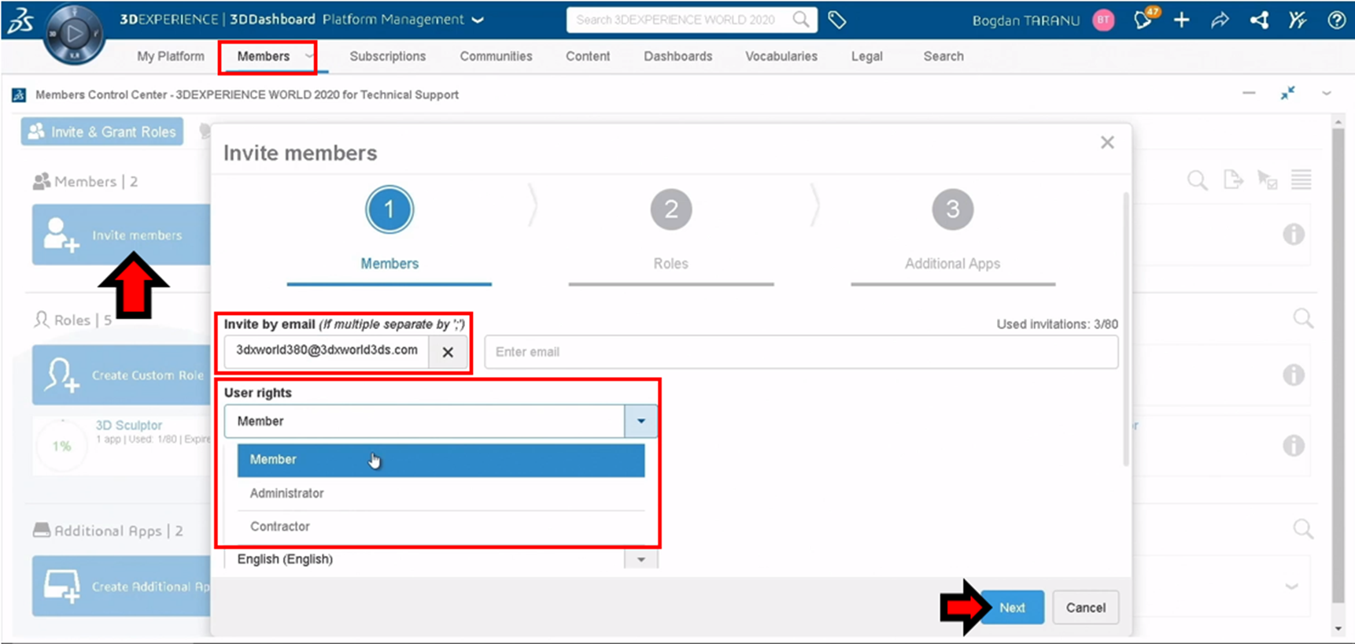Go to step 1 Members in wizard
The image size is (1355, 644).
click(x=390, y=209)
